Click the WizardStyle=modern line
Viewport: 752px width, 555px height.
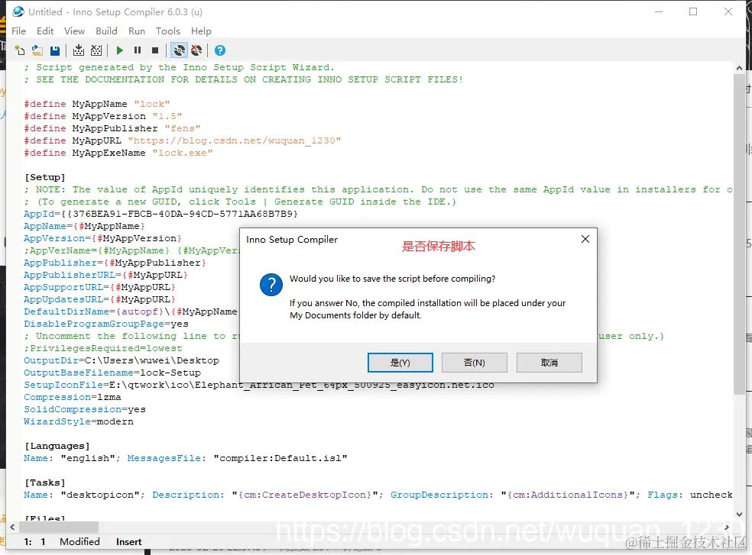click(79, 421)
